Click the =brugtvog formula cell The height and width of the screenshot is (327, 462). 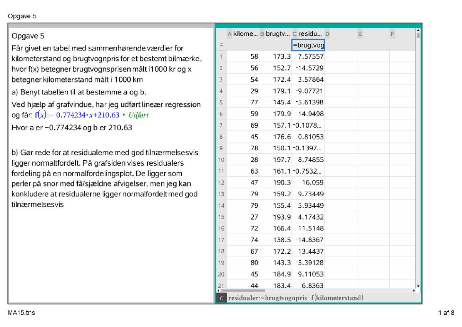(308, 45)
